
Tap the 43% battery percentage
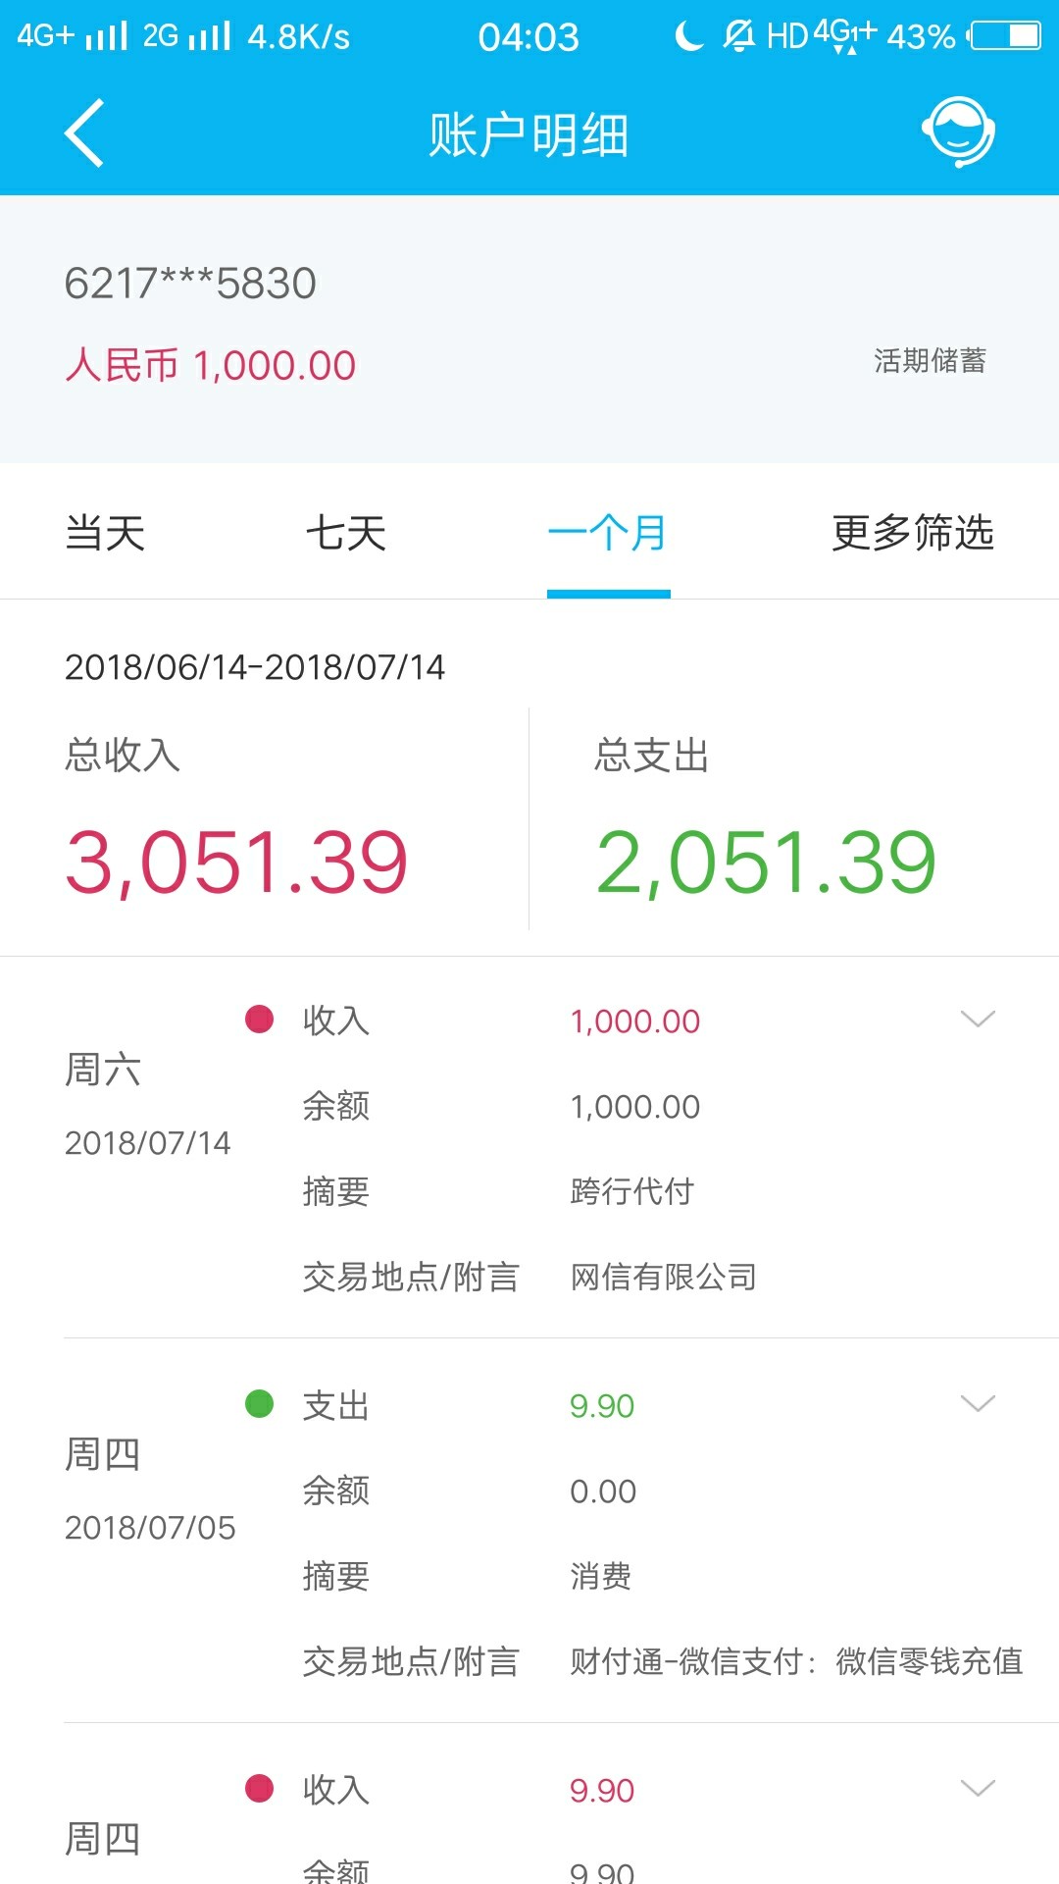point(921,37)
